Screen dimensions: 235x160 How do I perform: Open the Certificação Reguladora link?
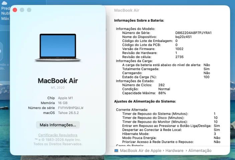(x=58, y=135)
